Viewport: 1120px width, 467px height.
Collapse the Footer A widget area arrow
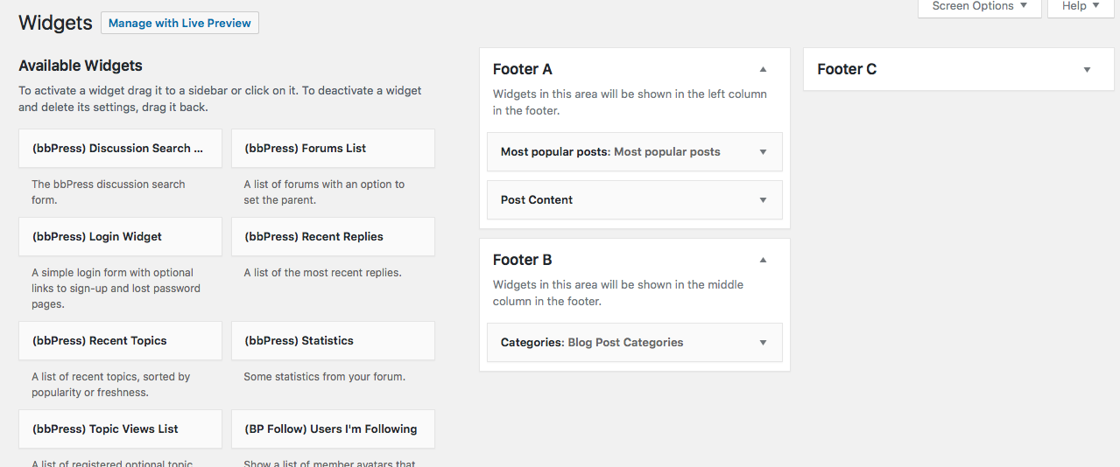tap(763, 69)
